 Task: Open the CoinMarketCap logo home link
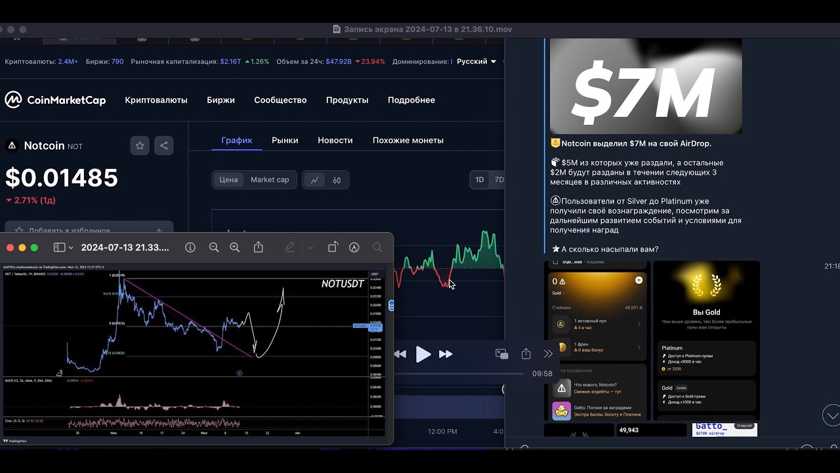tap(55, 100)
